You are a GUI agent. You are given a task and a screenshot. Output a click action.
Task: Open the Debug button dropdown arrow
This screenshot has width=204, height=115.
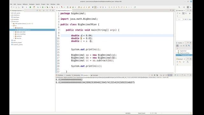[40, 7]
